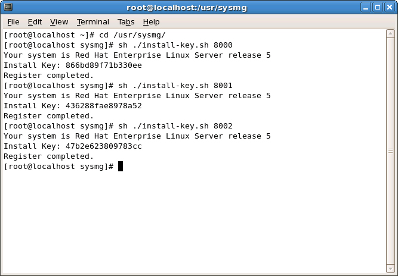
Task: Open the View menu
Action: click(59, 22)
